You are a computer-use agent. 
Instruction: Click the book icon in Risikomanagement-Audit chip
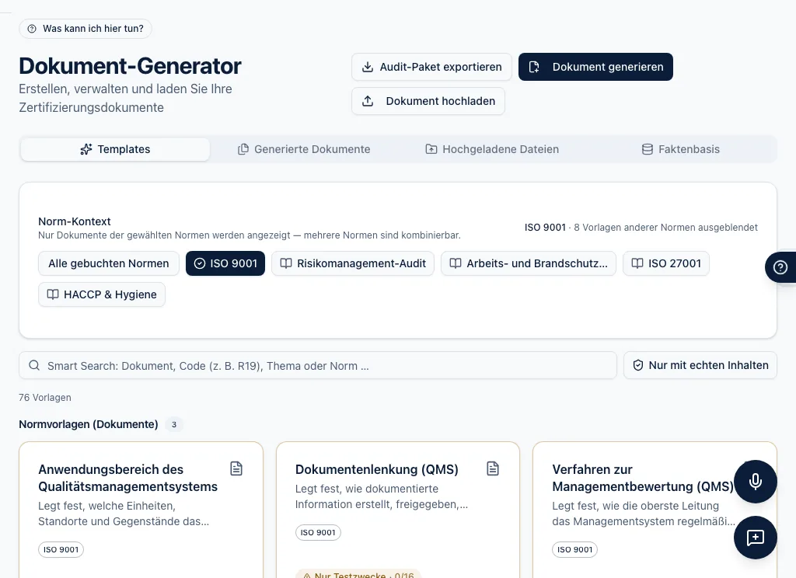[x=286, y=263]
